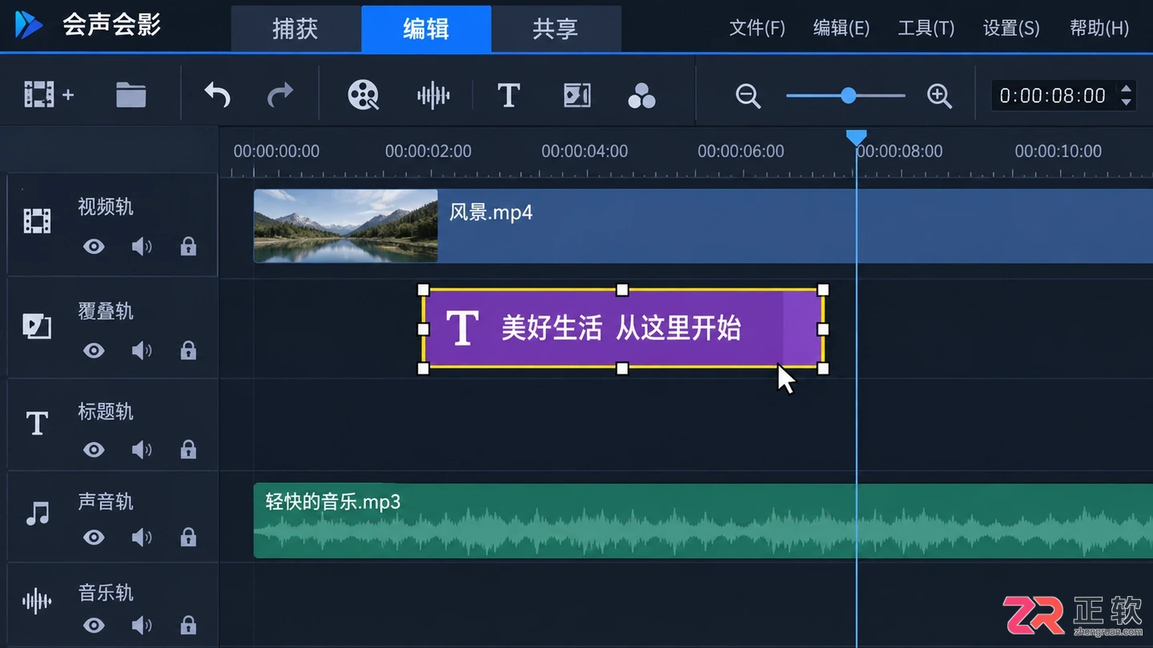This screenshot has height=648, width=1153.
Task: Click the 00:00:06:00 ruler time label
Action: click(x=741, y=151)
